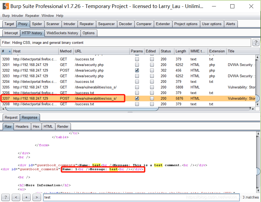261x202 pixels.
Task: Click the horizontal scroll-left arrow of history table
Action: click(x=3, y=109)
